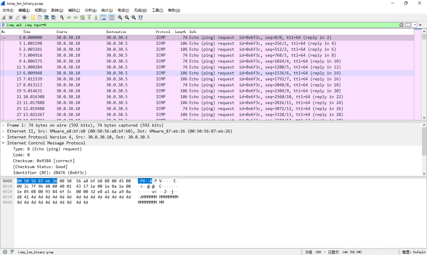
Task: Go forward in packet history
Action: 76,17
